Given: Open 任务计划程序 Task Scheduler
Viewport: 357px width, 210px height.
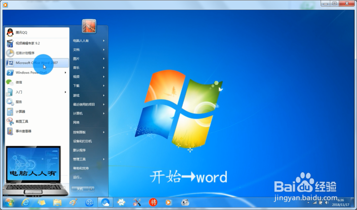Looking at the screenshot, I should 37,53.
